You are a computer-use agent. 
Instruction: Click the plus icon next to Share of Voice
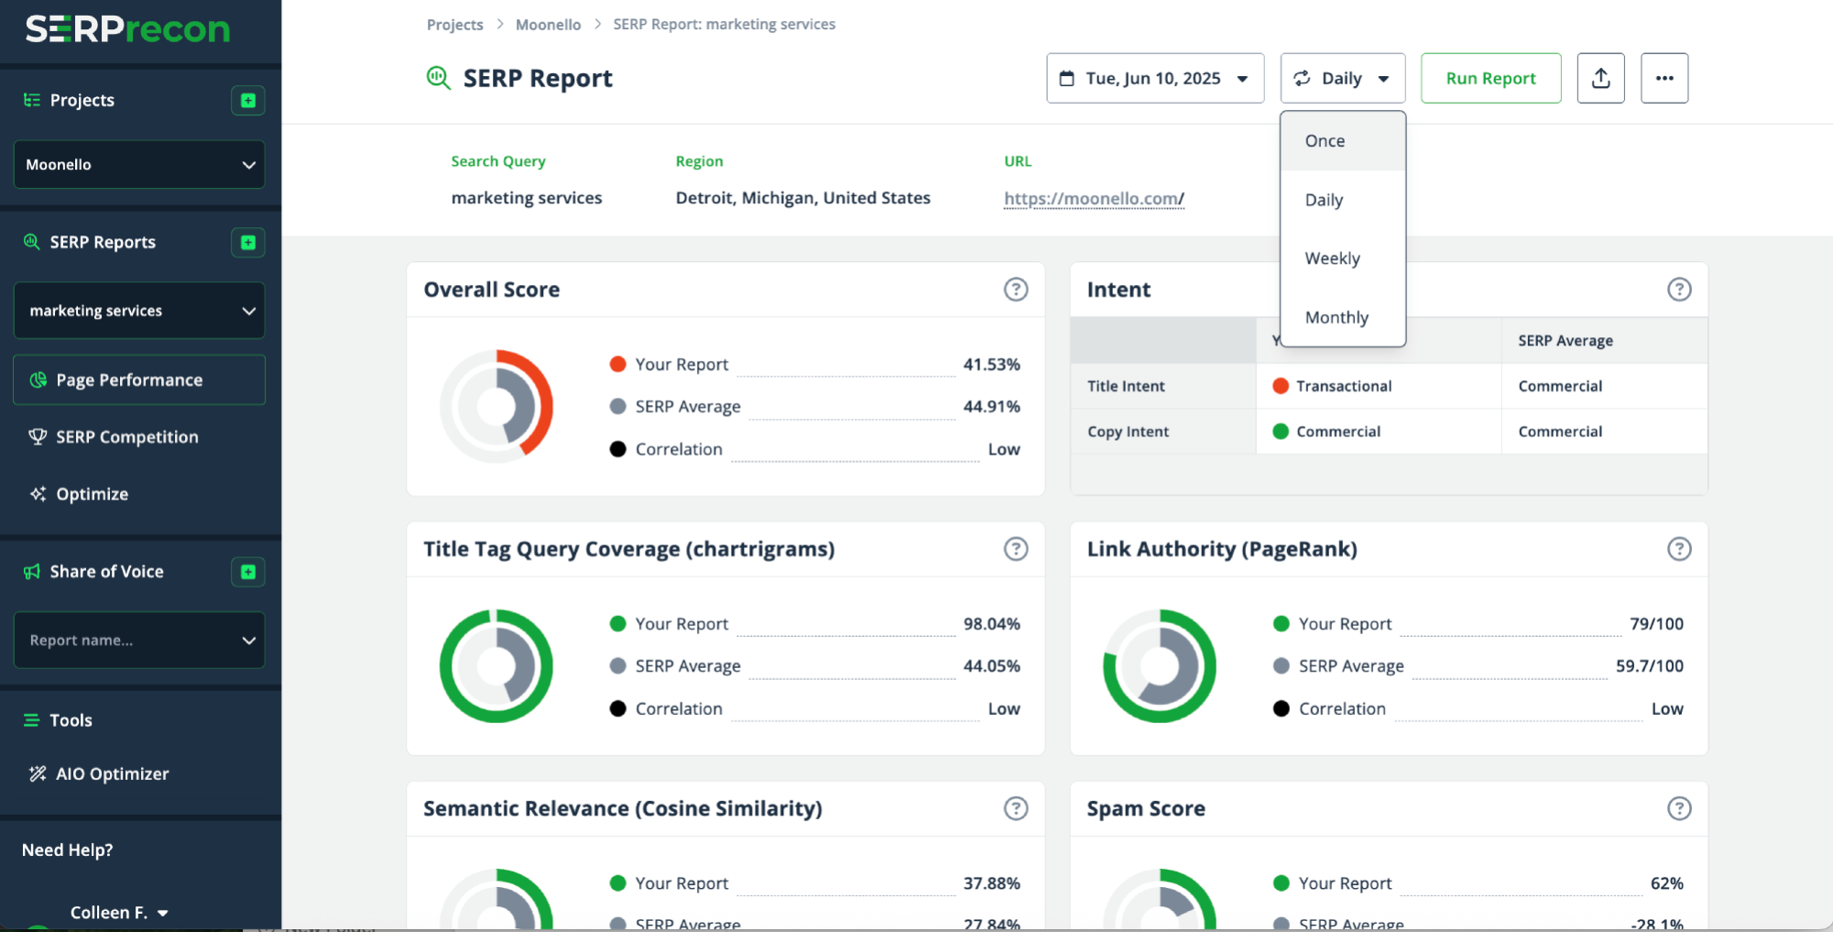click(247, 572)
